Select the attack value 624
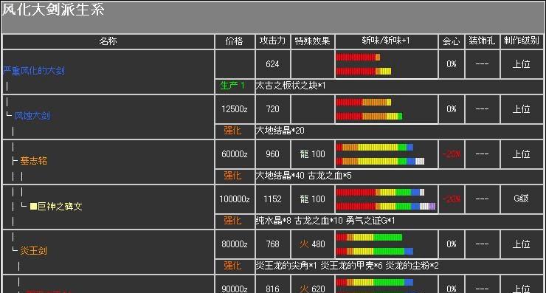The height and width of the screenshot is (293, 546). (272, 64)
